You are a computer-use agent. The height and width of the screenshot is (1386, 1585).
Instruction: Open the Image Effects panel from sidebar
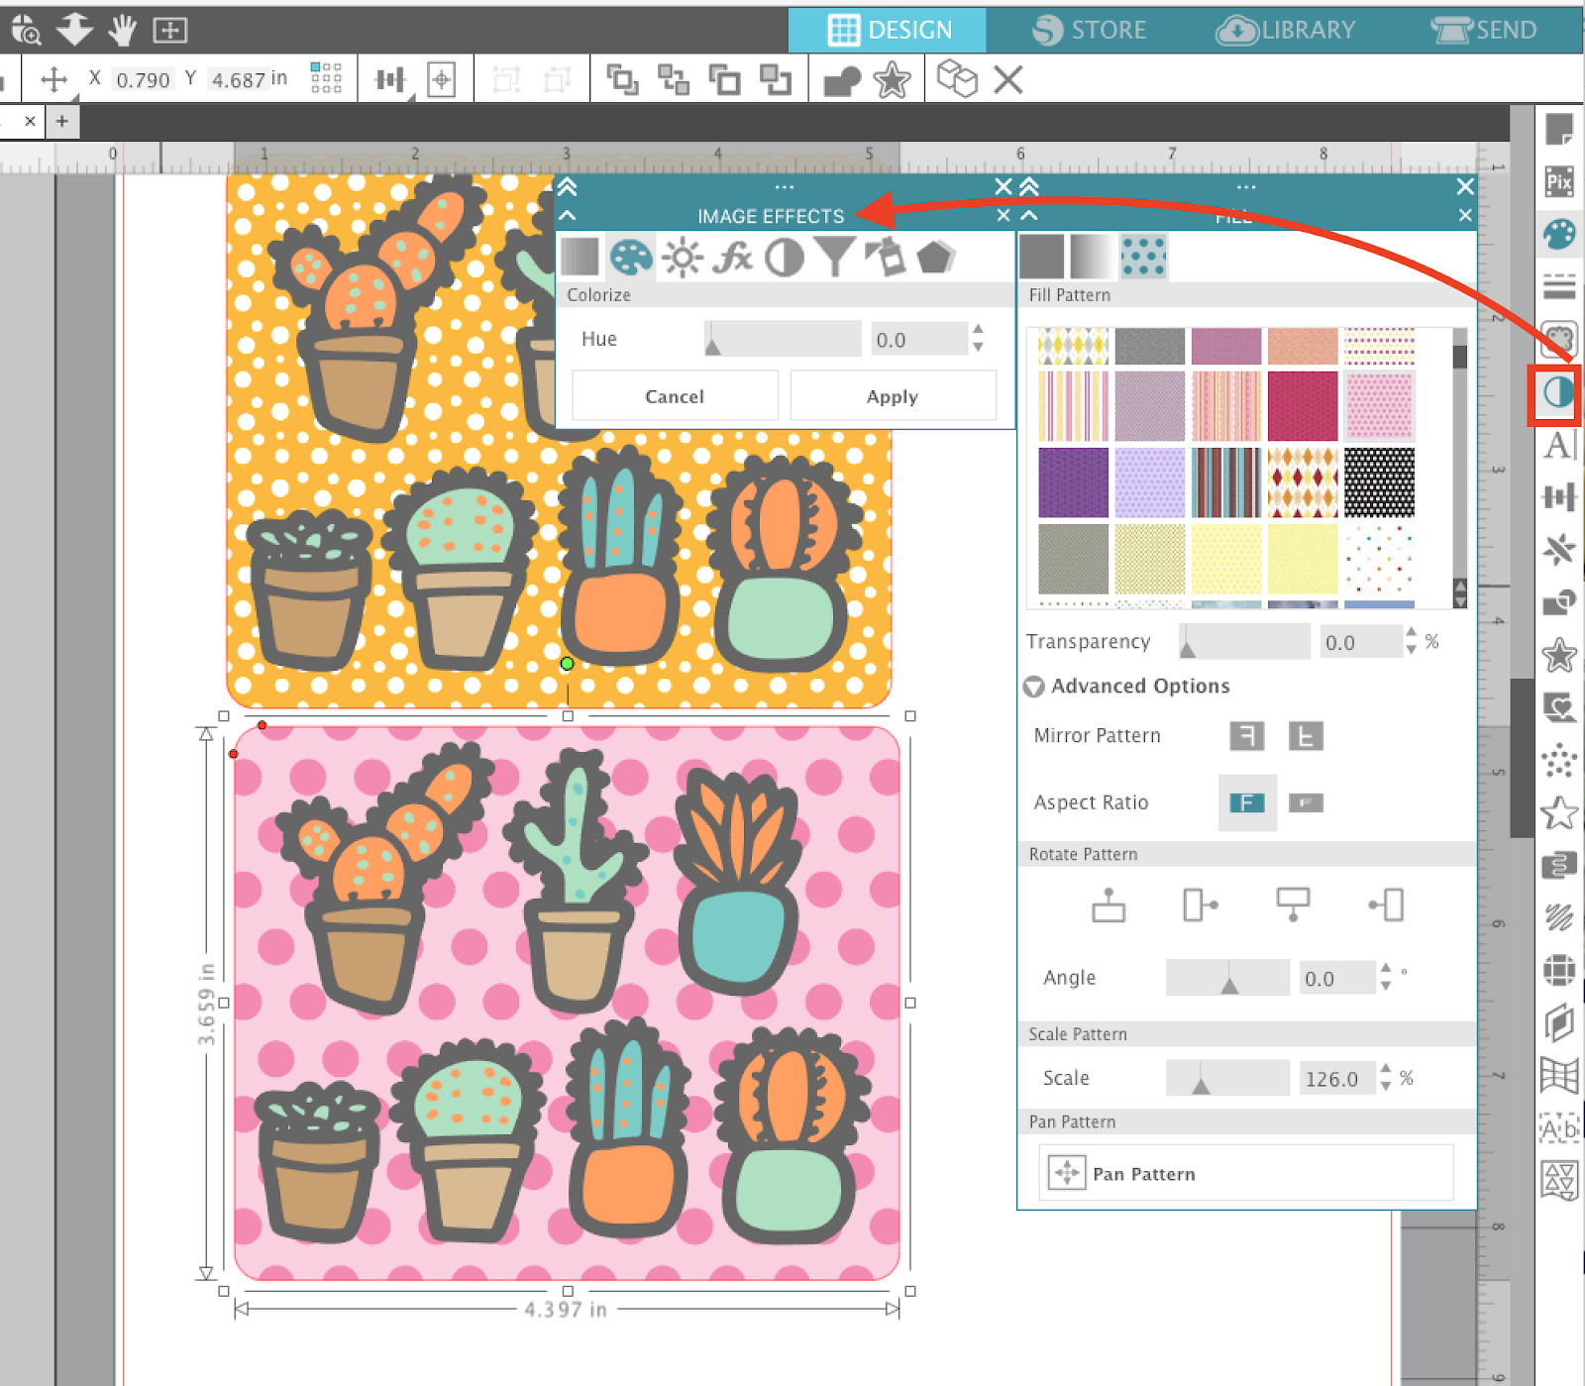tap(1558, 391)
